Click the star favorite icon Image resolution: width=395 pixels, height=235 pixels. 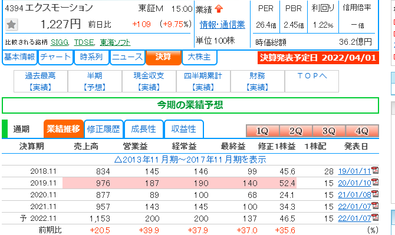(11, 25)
